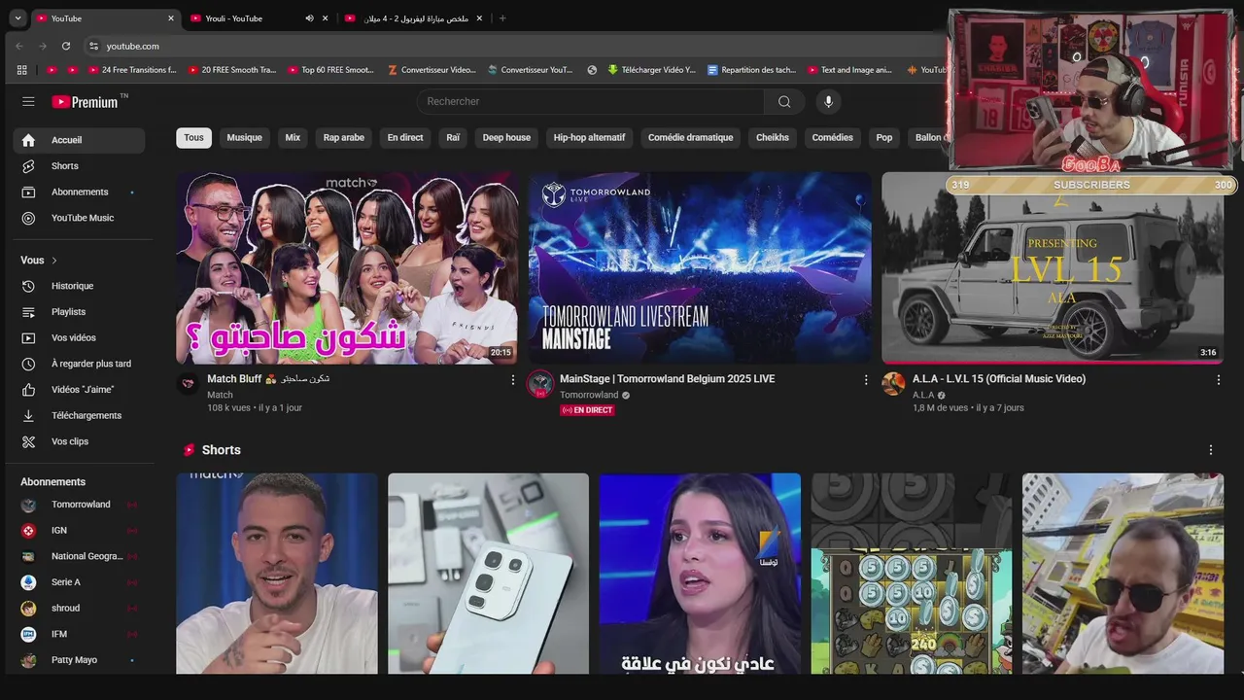Open A.L.A LVL 15 video options menu
This screenshot has width=1244, height=700.
pos(1219,380)
